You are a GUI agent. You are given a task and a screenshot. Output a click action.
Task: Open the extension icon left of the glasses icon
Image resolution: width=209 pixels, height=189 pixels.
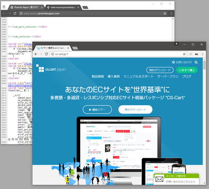click(191, 54)
